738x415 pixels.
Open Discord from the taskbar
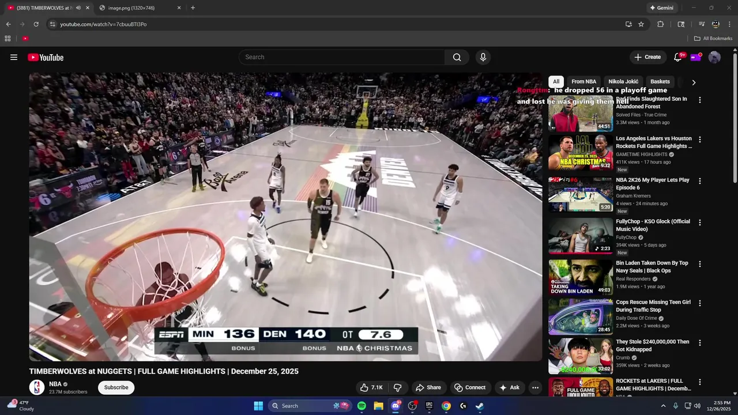tap(396, 406)
